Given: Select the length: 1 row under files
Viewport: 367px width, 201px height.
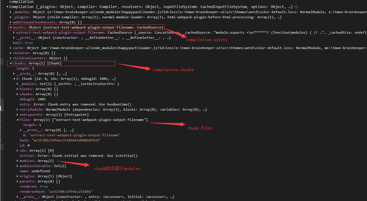Looking at the screenshot, I should pos(32,125).
